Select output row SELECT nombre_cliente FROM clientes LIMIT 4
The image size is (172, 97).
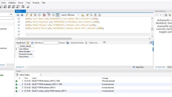point(93,91)
